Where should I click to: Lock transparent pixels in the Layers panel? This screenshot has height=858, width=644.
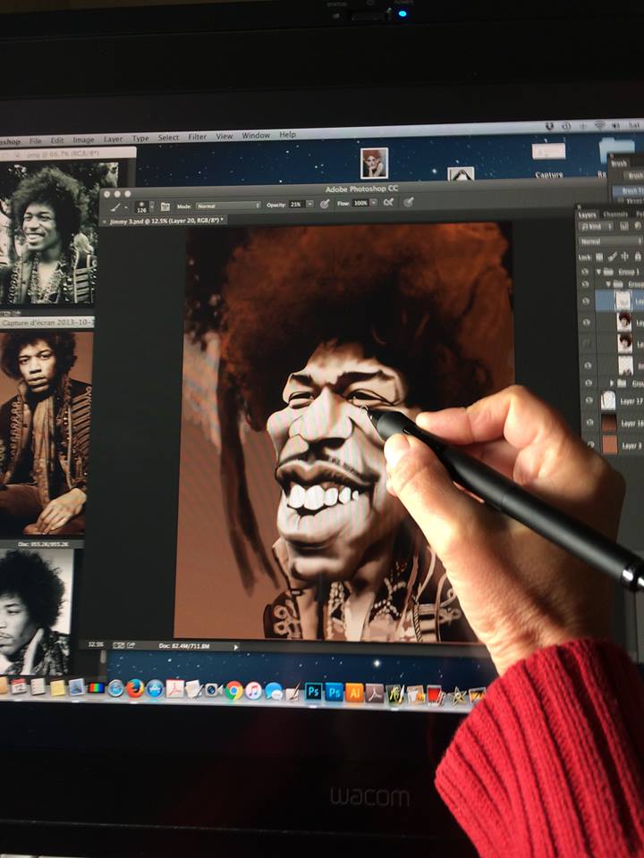tap(599, 257)
